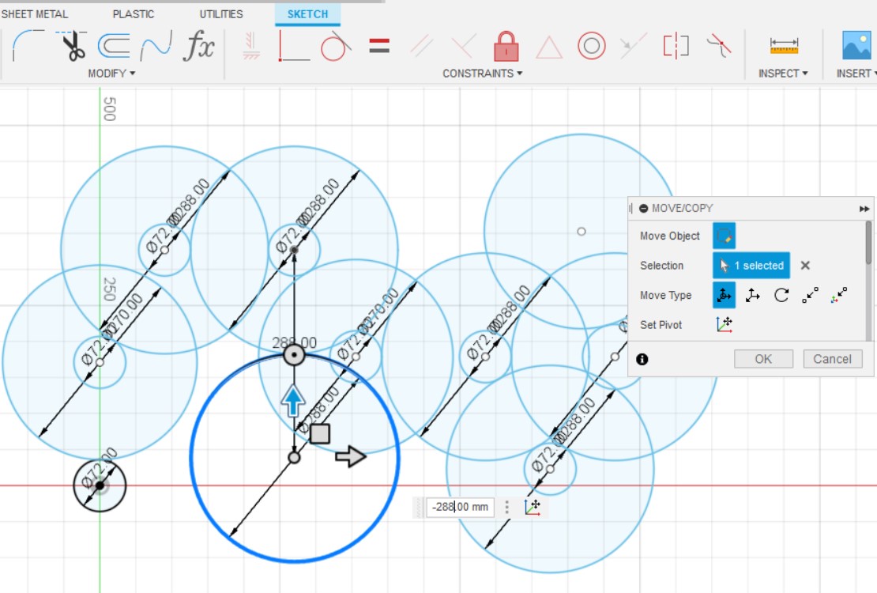
Task: Clear the selection with X
Action: pyautogui.click(x=805, y=266)
